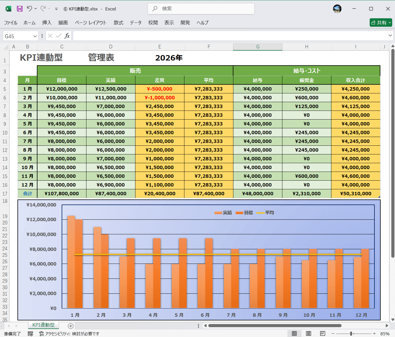The width and height of the screenshot is (395, 337).
Task: Select the 実績 legend entry in chart
Action: click(x=223, y=213)
